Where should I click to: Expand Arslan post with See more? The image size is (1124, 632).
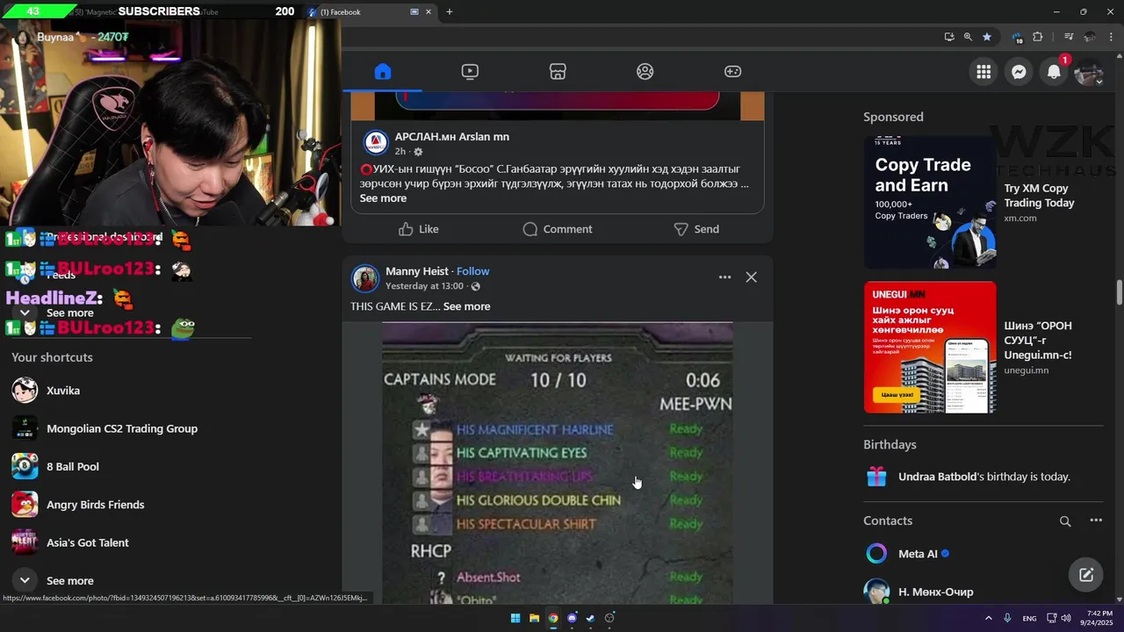pyautogui.click(x=383, y=198)
